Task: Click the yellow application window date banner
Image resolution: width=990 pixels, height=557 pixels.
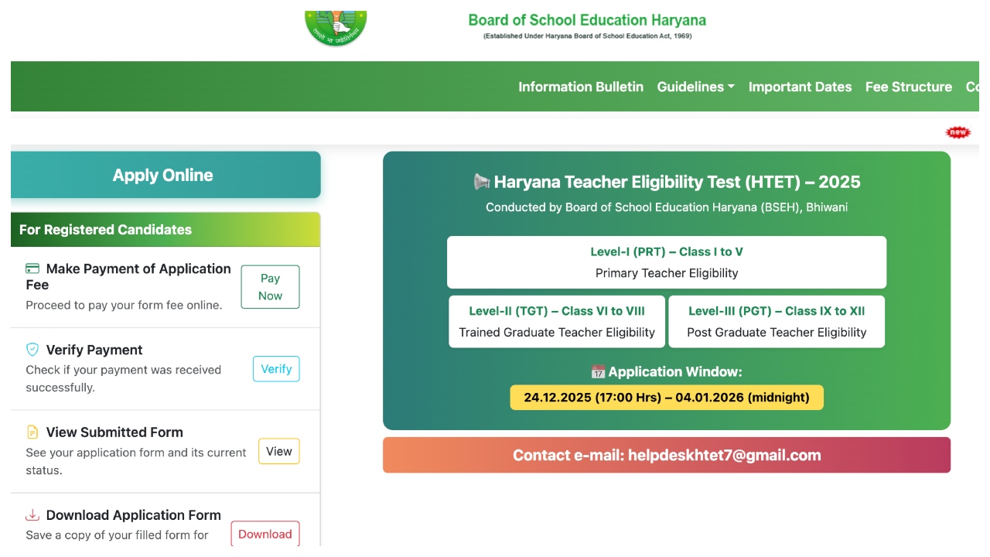Action: [x=667, y=397]
